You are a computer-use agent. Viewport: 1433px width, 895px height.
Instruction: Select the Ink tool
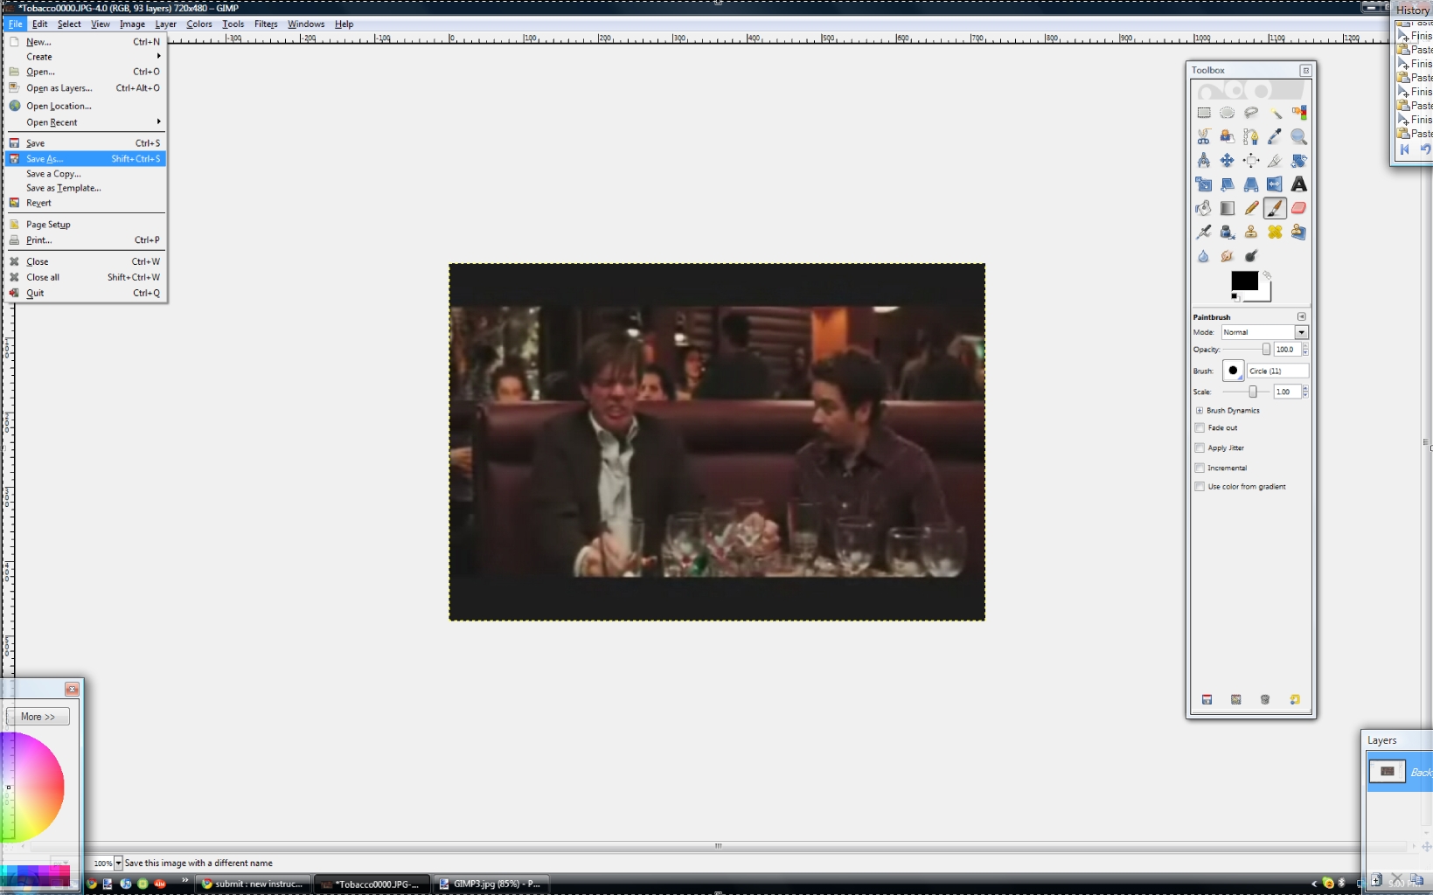tap(1228, 232)
